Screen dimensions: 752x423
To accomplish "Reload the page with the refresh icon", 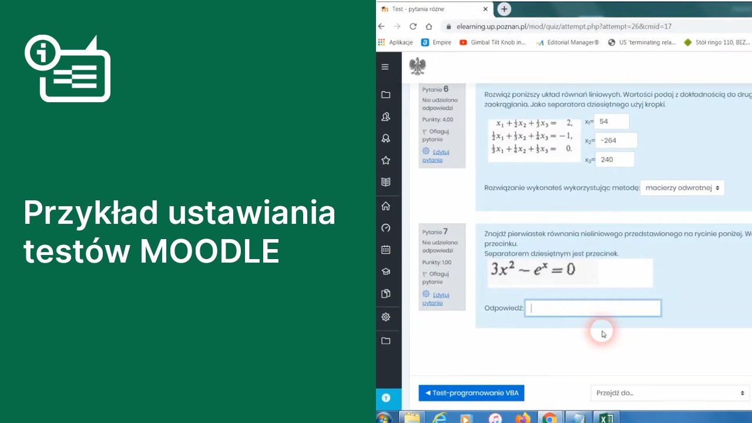I will coord(413,26).
